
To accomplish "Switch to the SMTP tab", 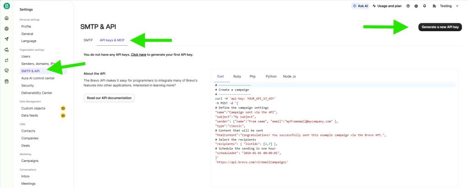I will 88,40.
